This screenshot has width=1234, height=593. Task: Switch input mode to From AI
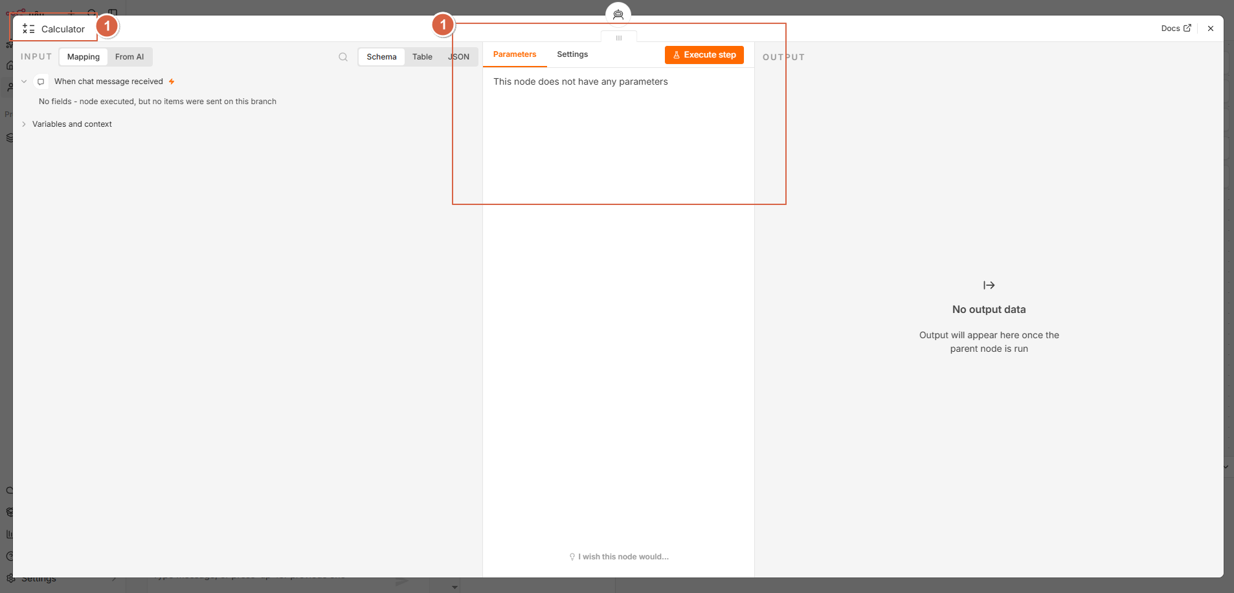coord(129,57)
